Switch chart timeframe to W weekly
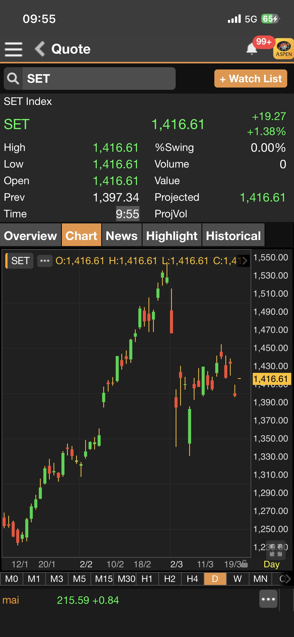294x637 pixels. pos(237,579)
